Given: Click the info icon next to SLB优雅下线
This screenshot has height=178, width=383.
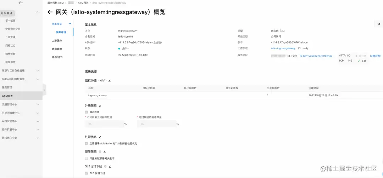Looking at the screenshot, I should 105,167.
